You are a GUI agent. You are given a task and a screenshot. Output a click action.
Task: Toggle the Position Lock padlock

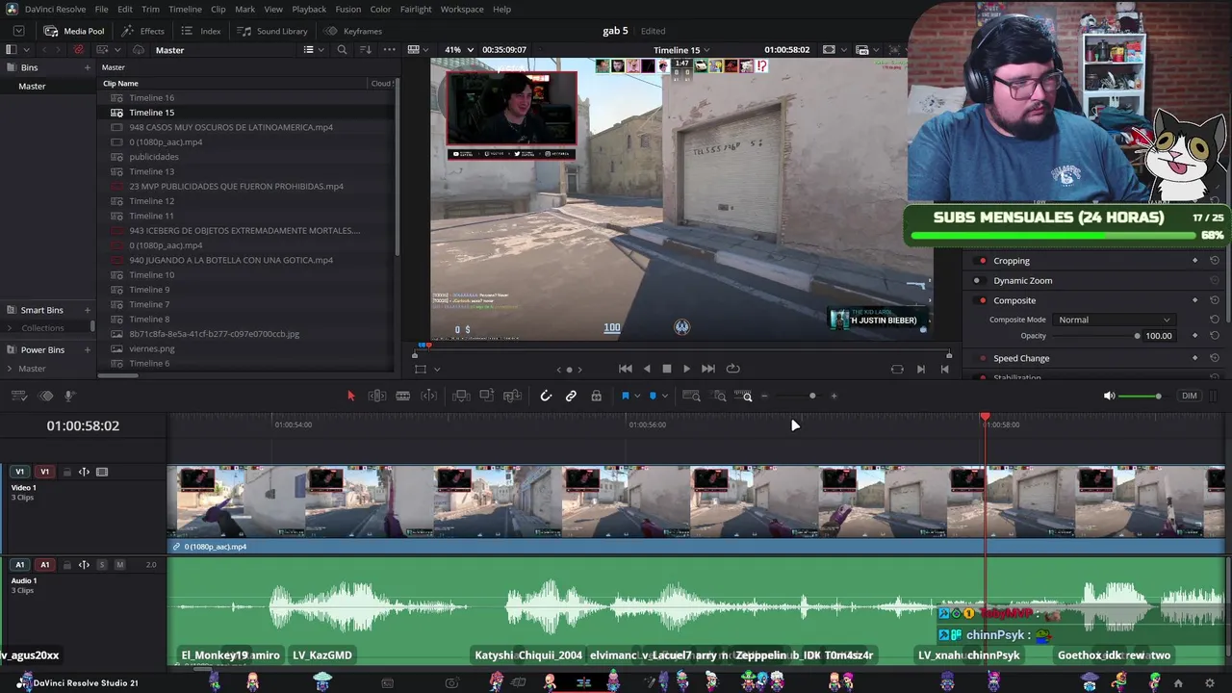(597, 396)
